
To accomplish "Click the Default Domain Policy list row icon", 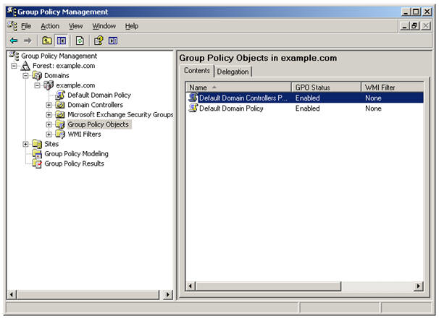I will coord(193,108).
